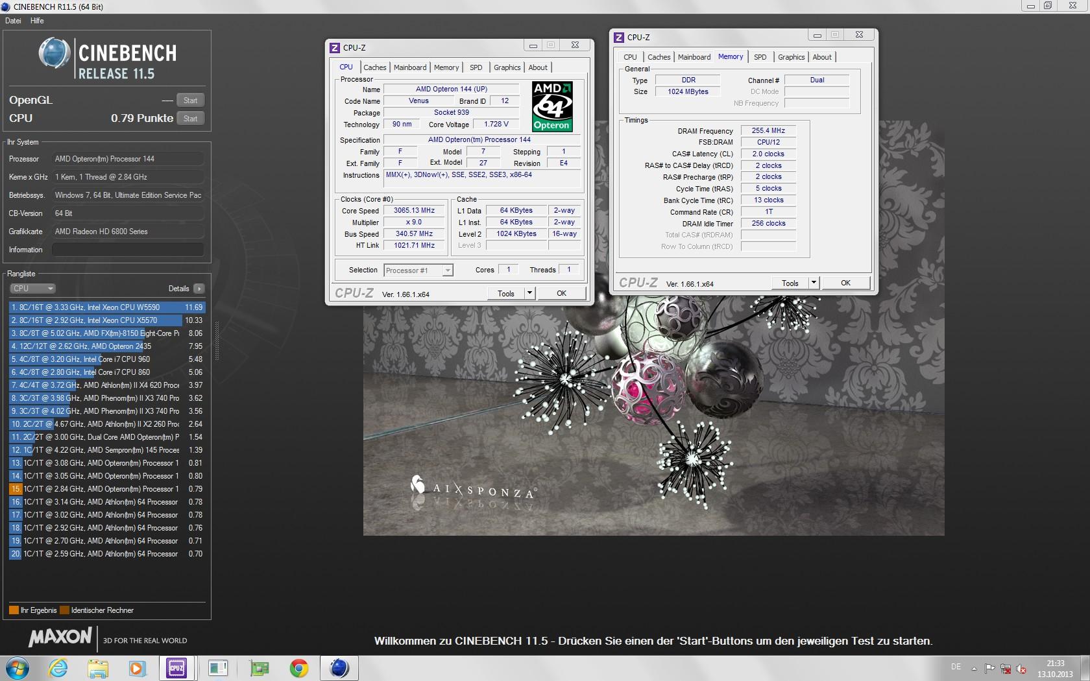Select CPU tab in right CPU-Z window
The height and width of the screenshot is (681, 1090).
pos(630,57)
